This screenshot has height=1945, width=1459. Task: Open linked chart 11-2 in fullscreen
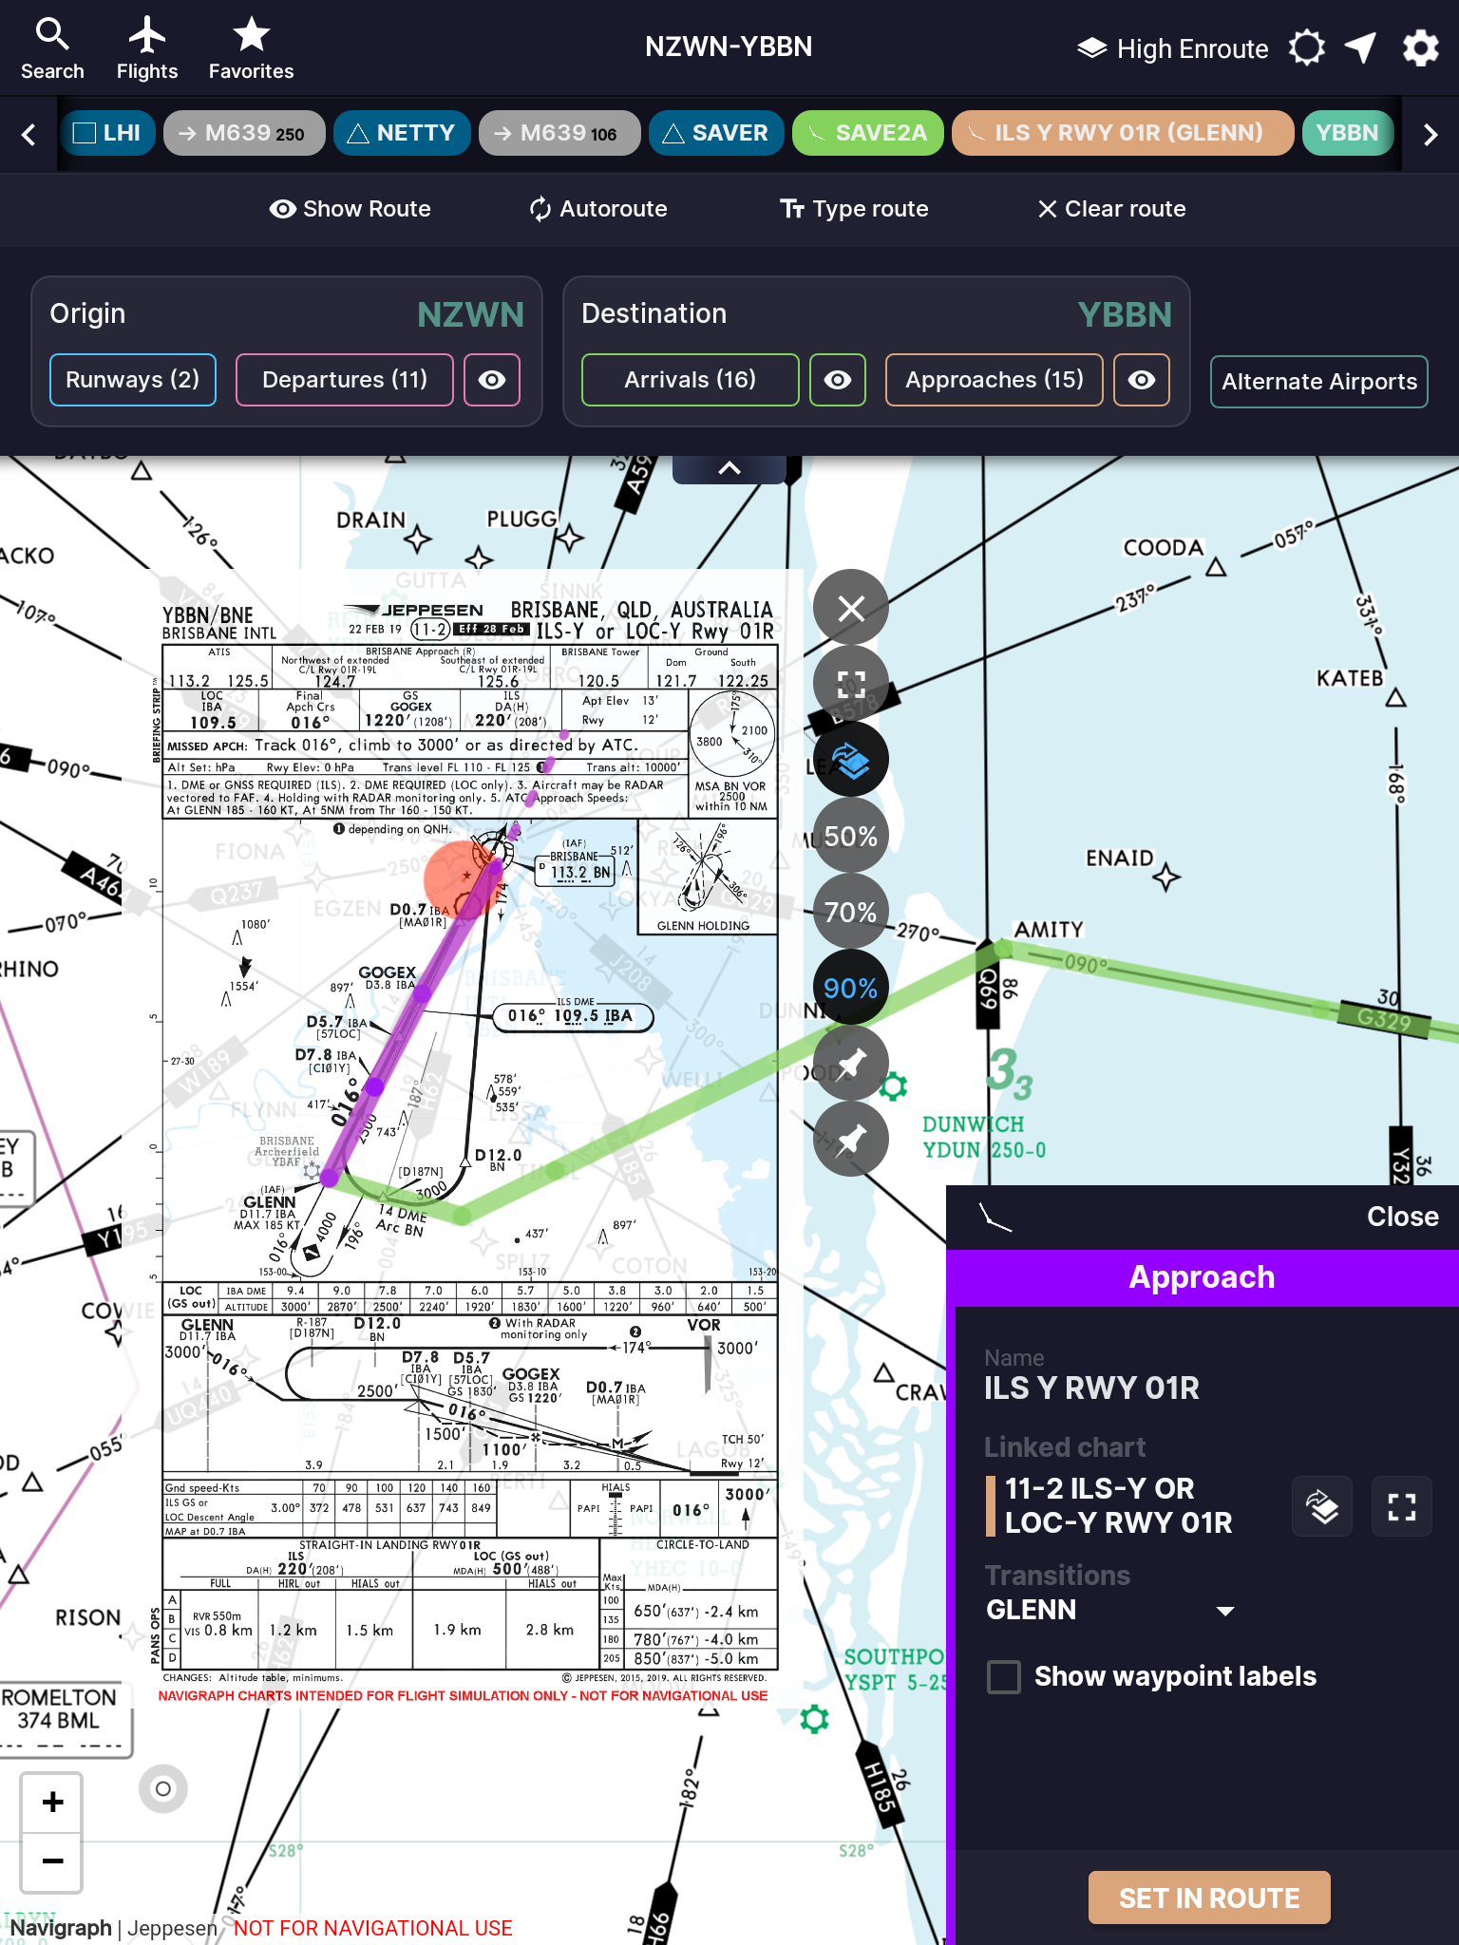1401,1506
